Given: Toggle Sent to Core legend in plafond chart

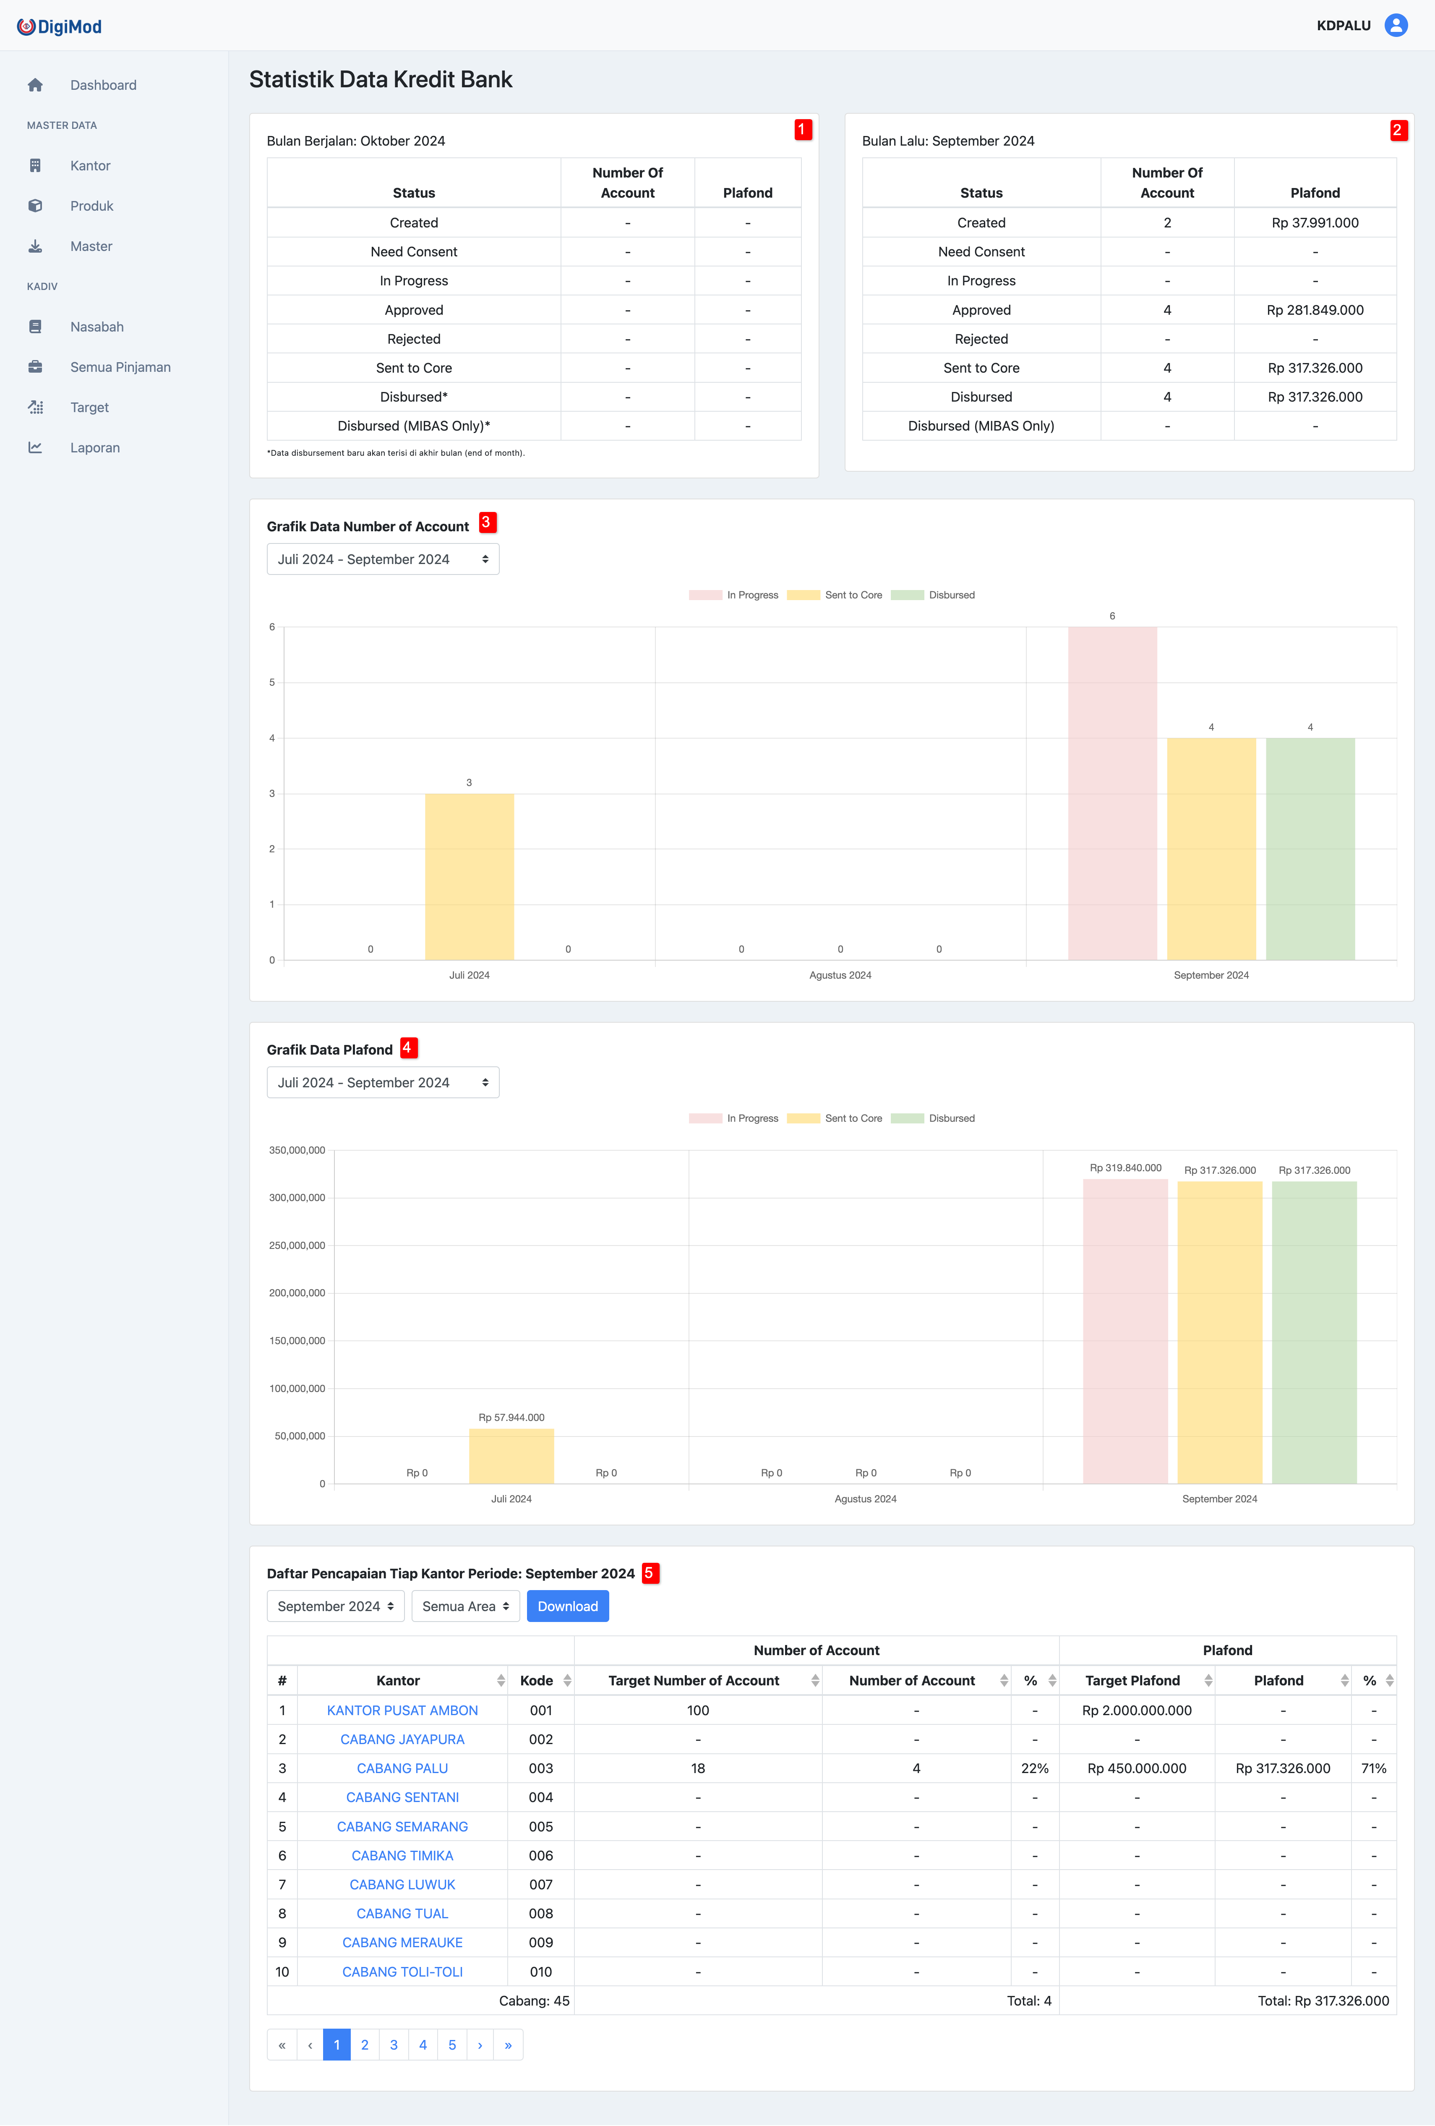Looking at the screenshot, I should pyautogui.click(x=834, y=1118).
